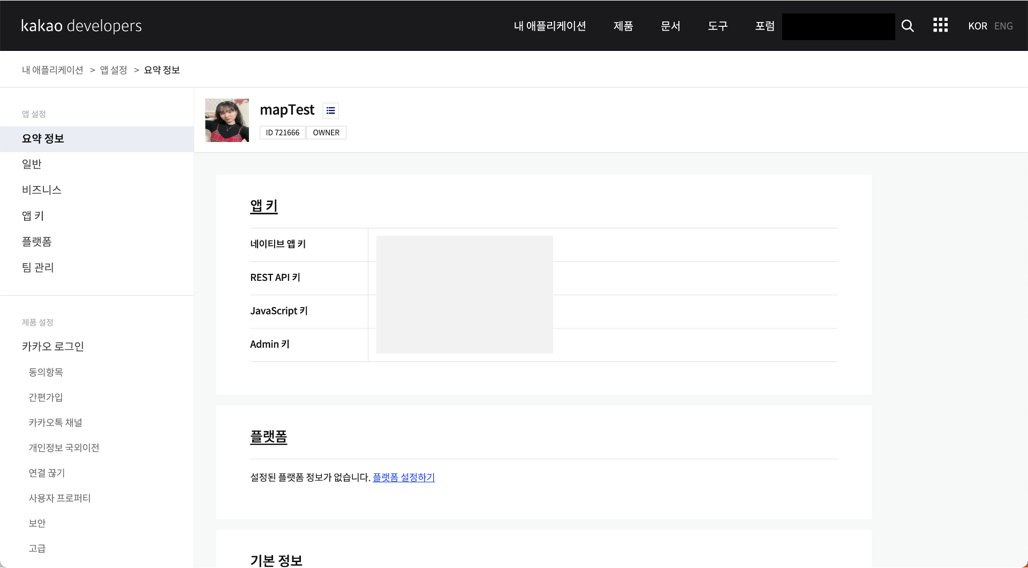Click the OWNER badge
Screen dimensions: 1028x568
click(x=326, y=132)
